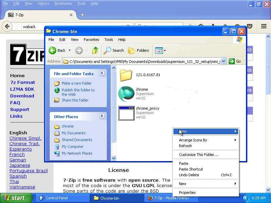
Task: Open the 121.0.6167.81 folder icon
Action: point(126,75)
